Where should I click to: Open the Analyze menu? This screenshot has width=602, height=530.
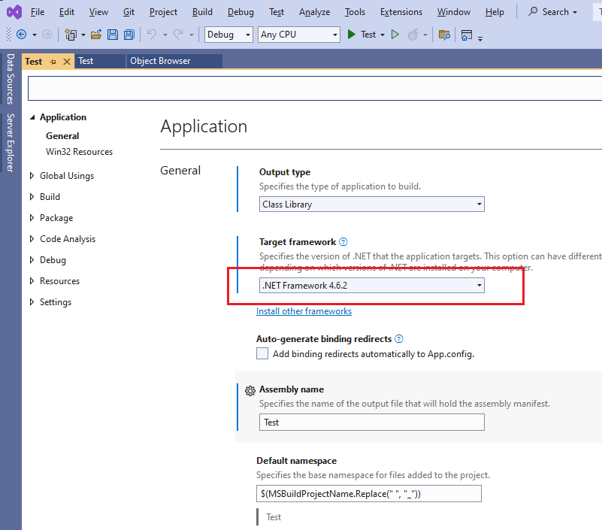point(314,12)
